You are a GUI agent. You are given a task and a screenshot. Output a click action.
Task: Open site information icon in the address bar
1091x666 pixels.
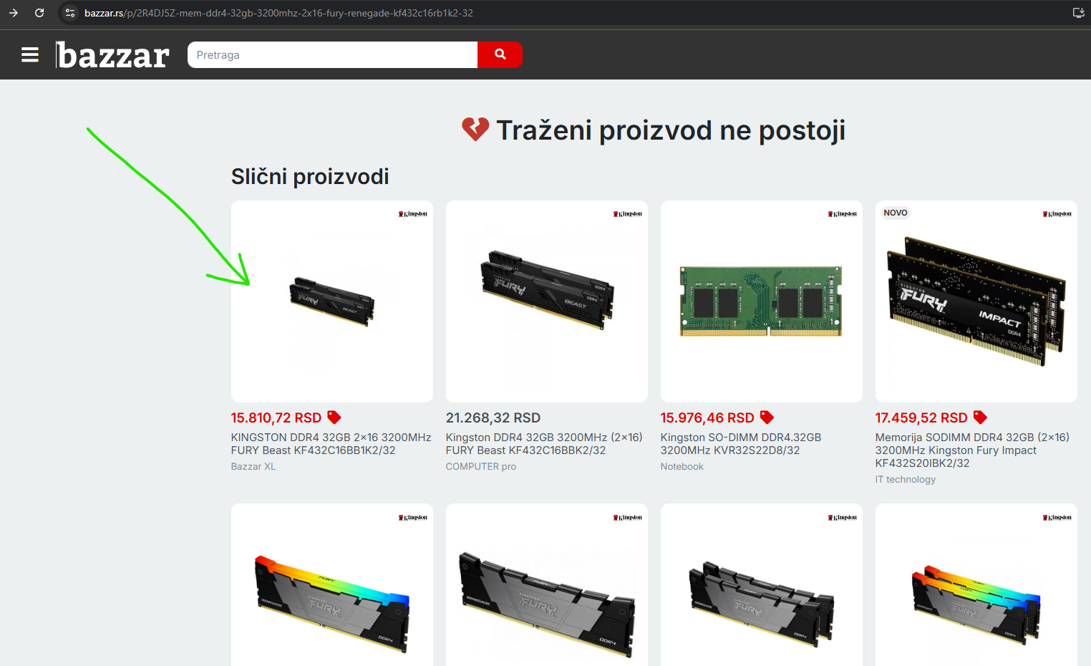coord(70,13)
